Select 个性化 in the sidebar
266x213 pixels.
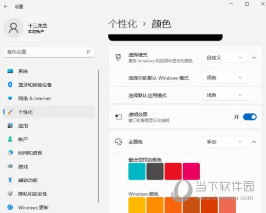tap(49, 112)
